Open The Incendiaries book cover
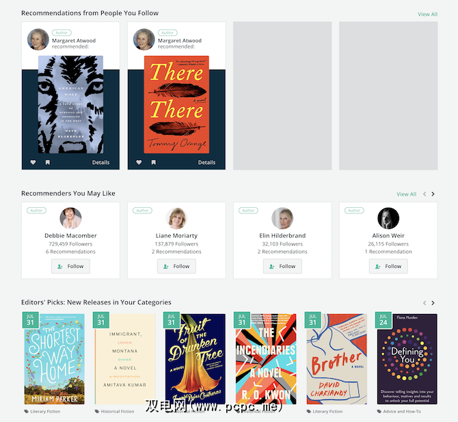The height and width of the screenshot is (422, 458). [x=266, y=359]
